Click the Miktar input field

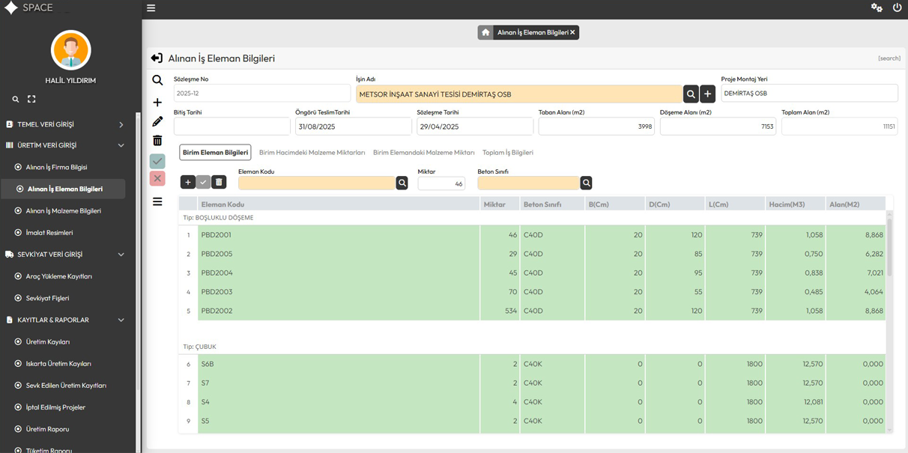[441, 183]
